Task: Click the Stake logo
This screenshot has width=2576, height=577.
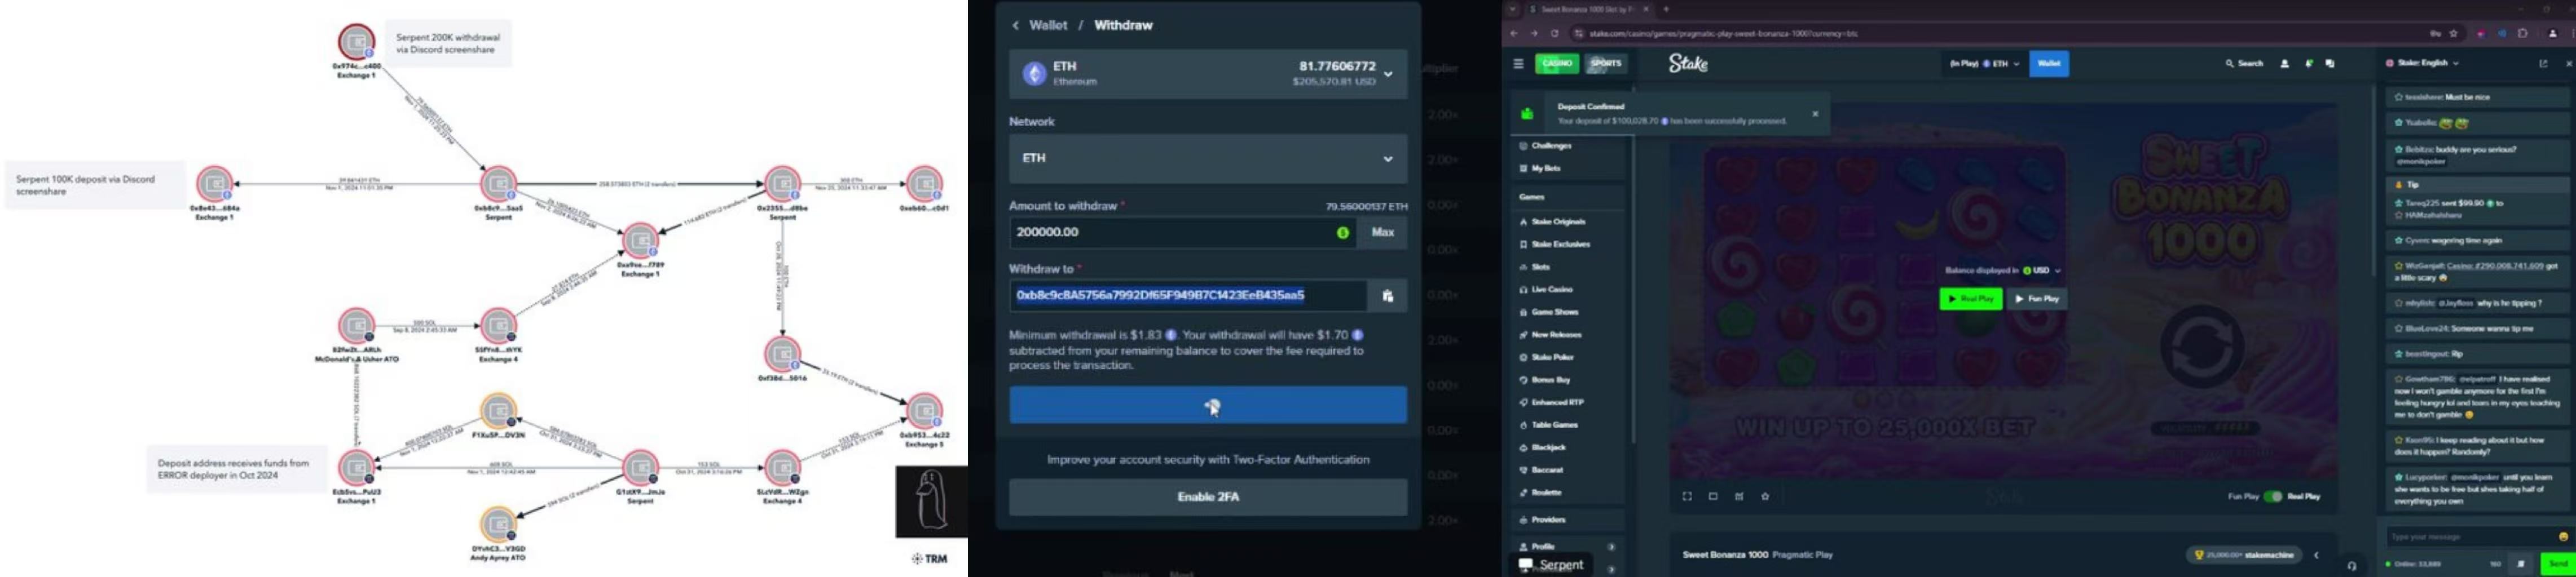Action: pyautogui.click(x=1688, y=64)
